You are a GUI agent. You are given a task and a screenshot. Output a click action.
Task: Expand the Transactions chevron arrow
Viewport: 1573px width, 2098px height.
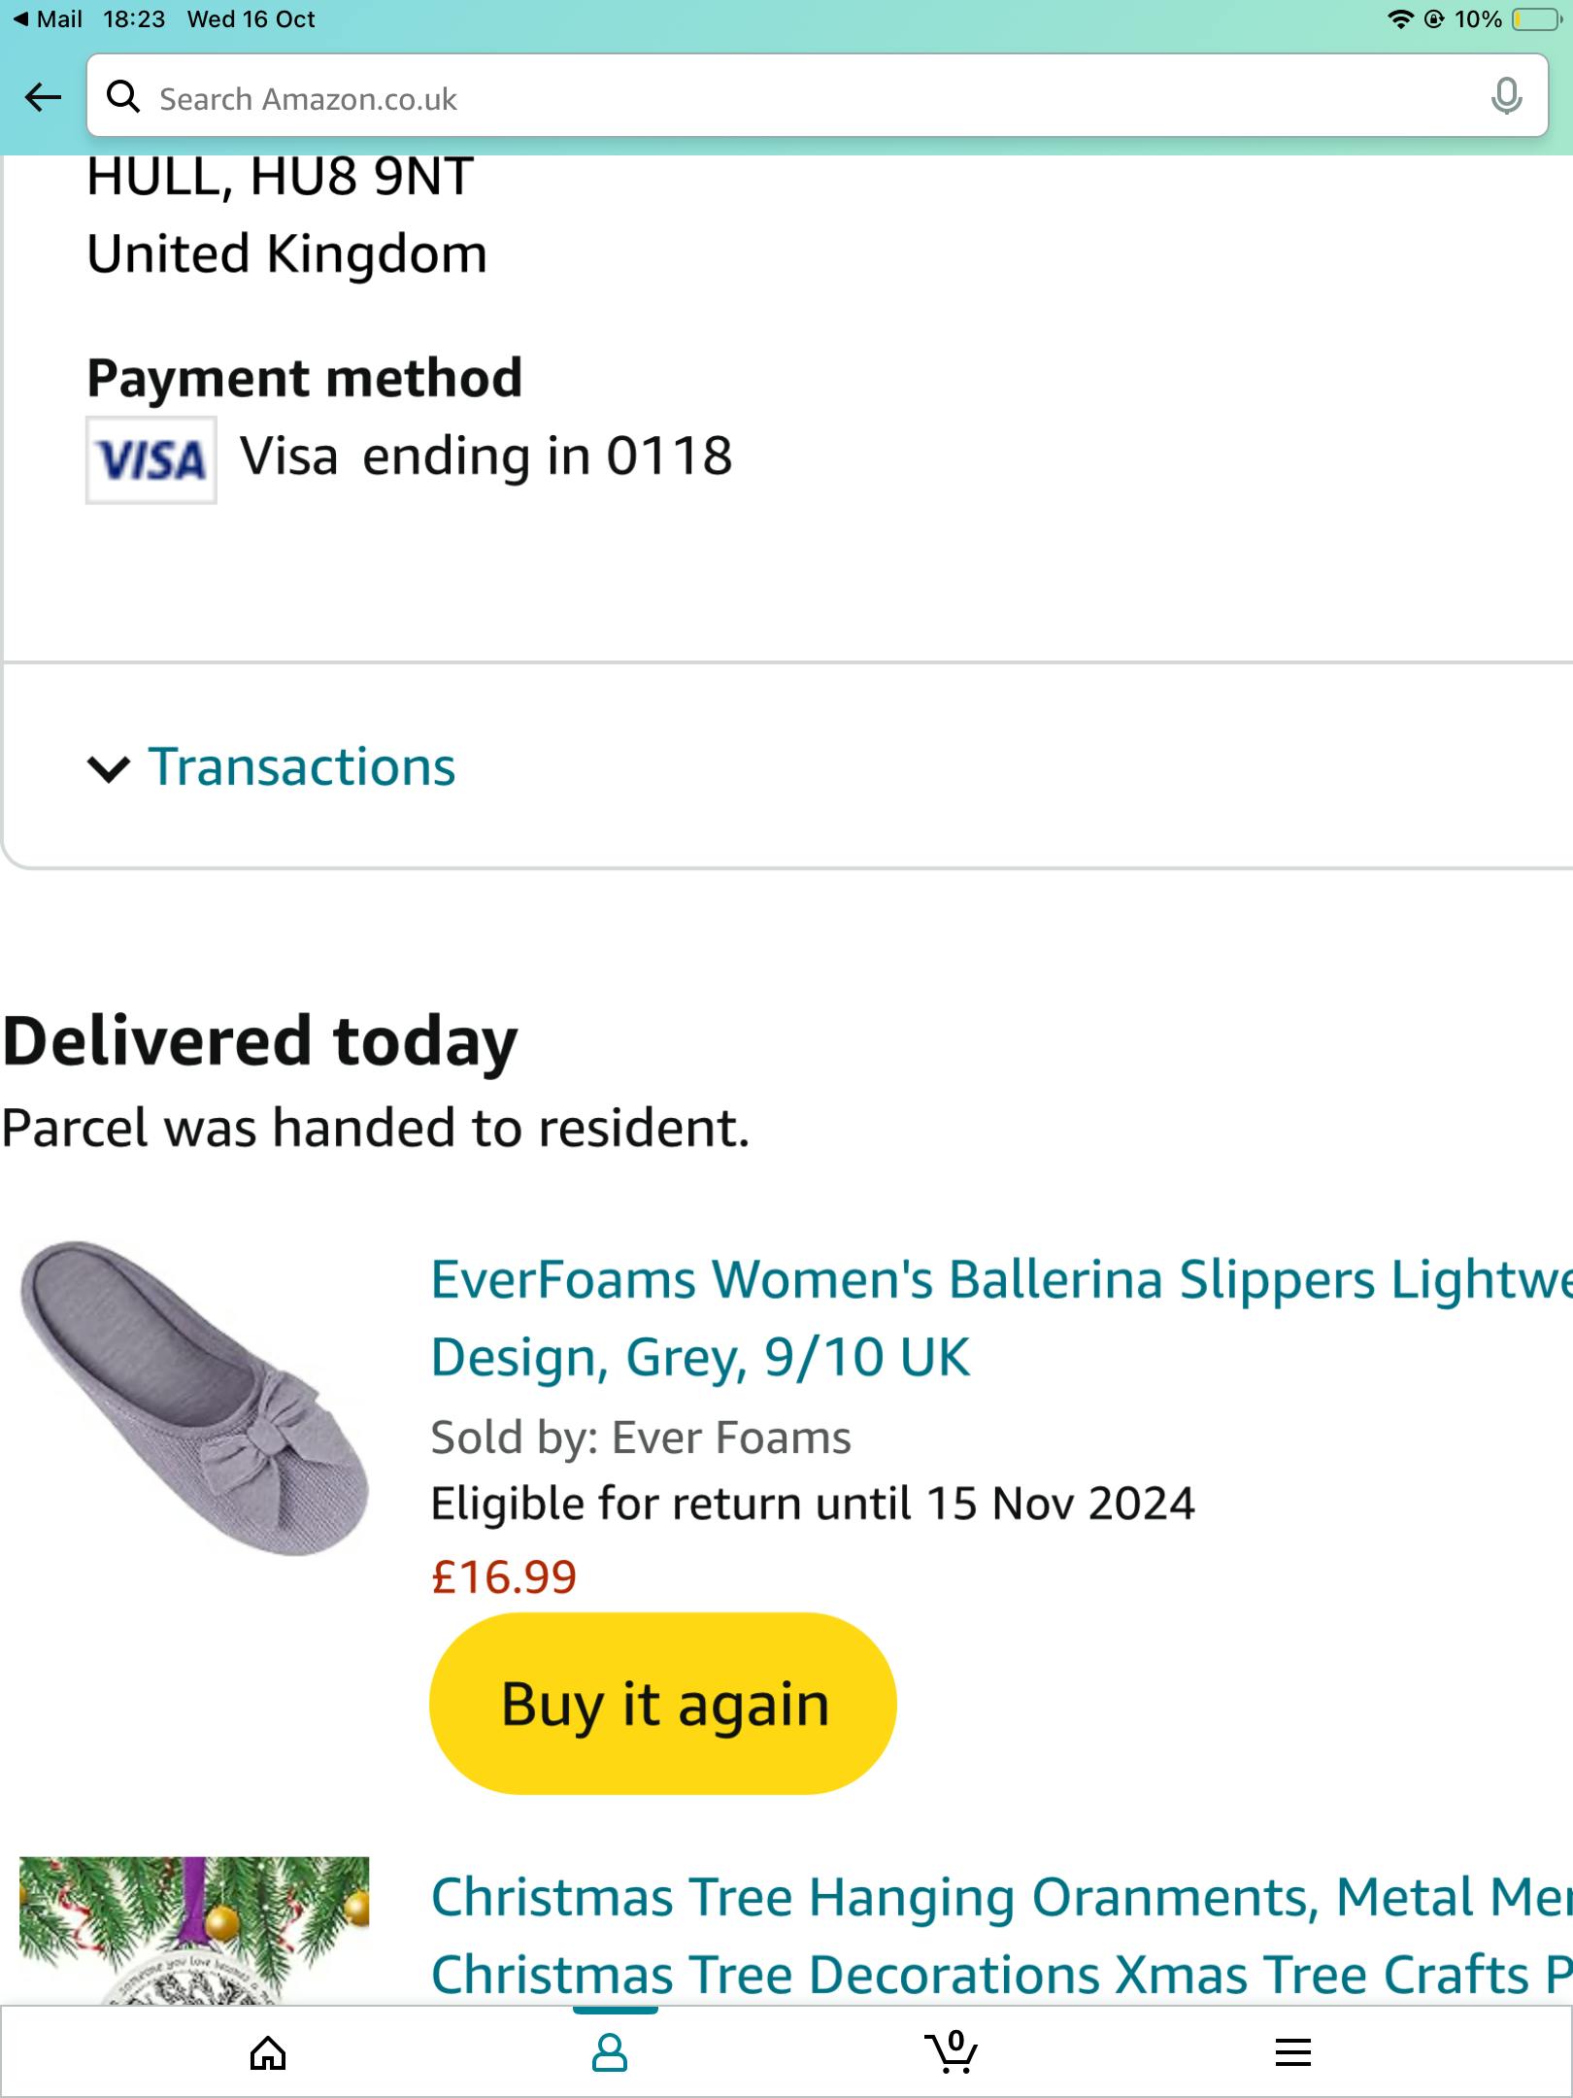108,768
